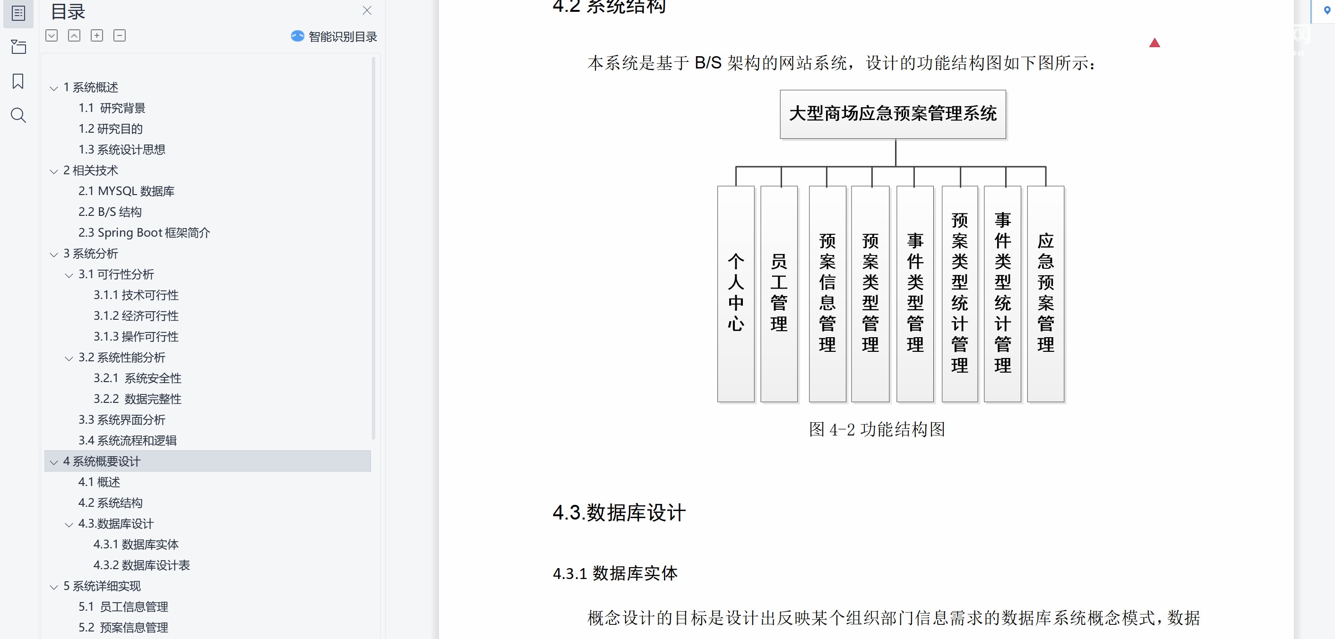The width and height of the screenshot is (1335, 639).
Task: Open the search magnifier in sidebar
Action: coord(18,115)
